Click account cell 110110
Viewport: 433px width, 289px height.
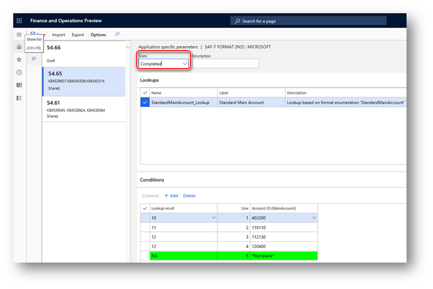coord(284,227)
